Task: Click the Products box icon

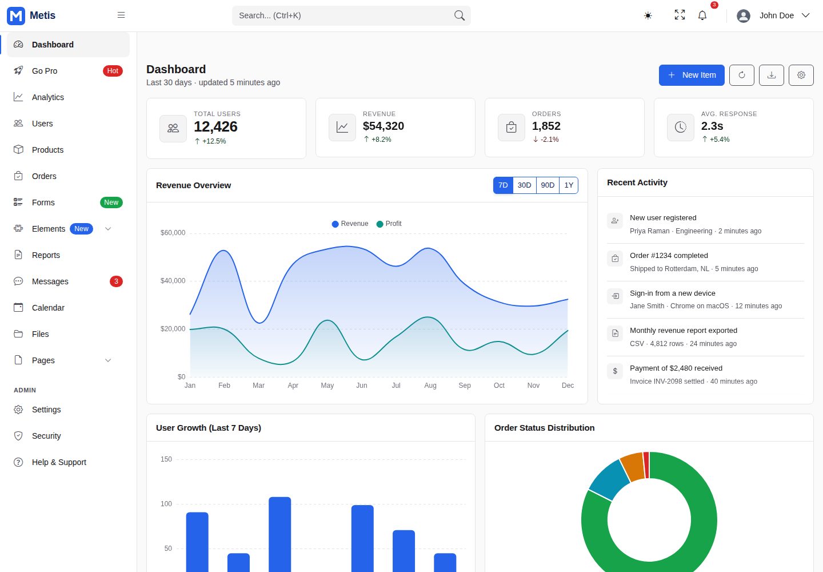Action: 18,150
